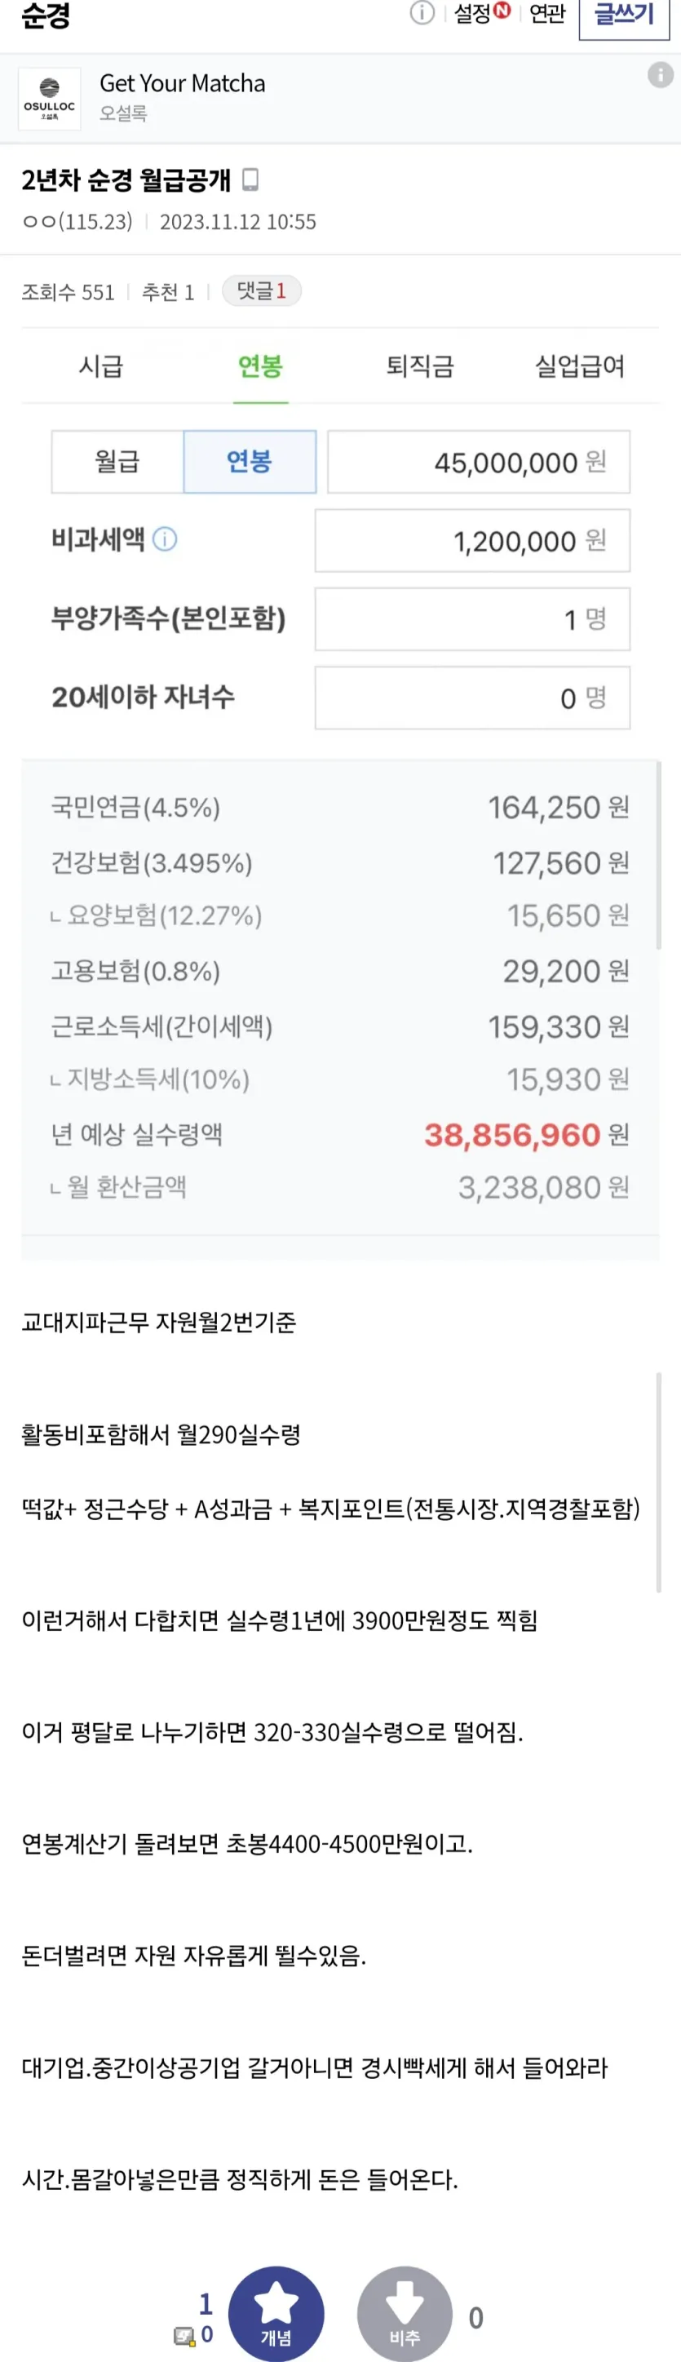
Task: Switch to the 시급 tab
Action: (101, 367)
